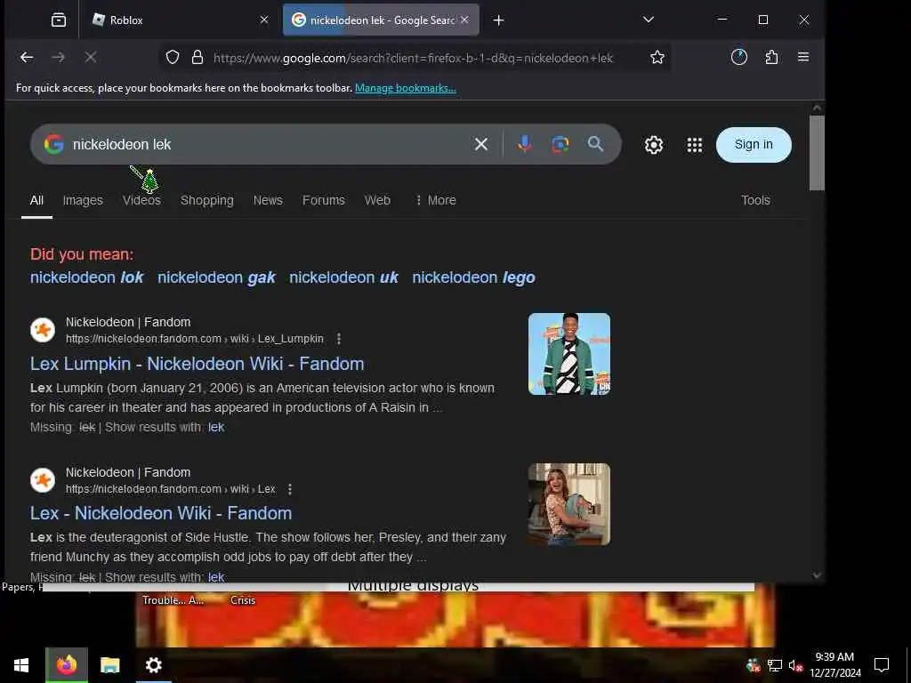Screen dimensions: 911x683
Task: Open Google quick settings gear
Action: click(654, 145)
